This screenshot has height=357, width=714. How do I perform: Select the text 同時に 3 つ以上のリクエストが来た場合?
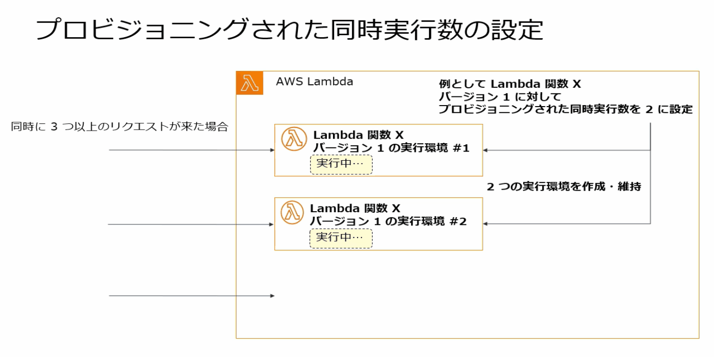[x=119, y=127]
